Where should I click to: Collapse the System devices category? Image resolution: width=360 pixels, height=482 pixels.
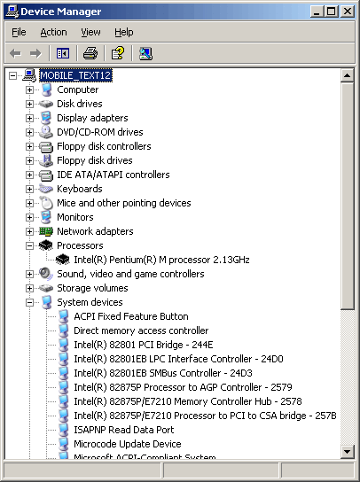(29, 302)
